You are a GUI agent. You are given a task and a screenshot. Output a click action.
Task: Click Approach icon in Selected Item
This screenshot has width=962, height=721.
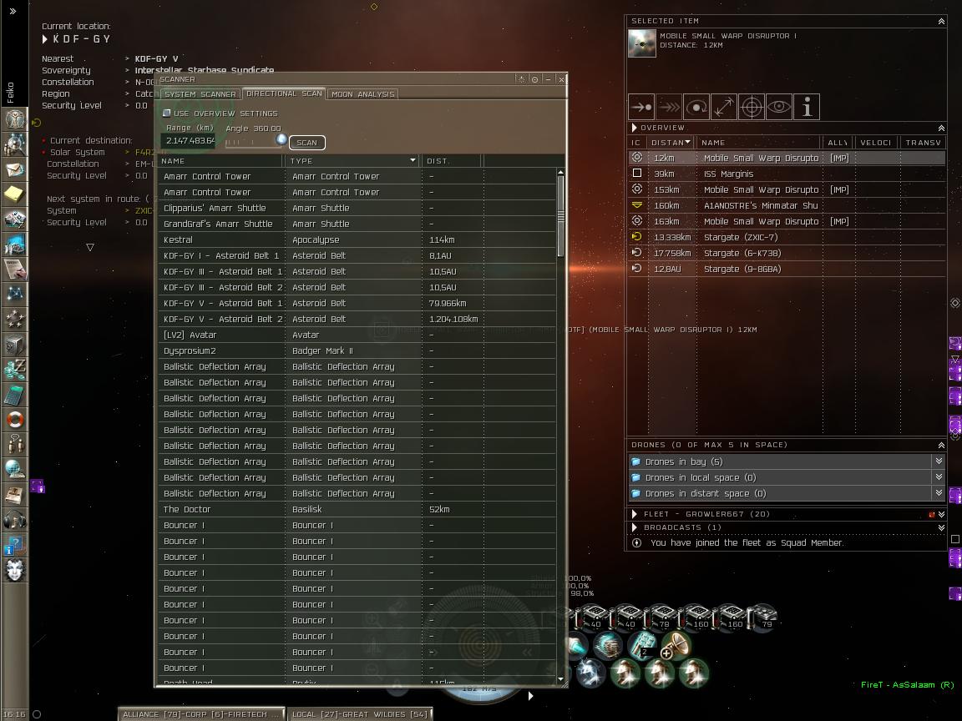tap(641, 108)
